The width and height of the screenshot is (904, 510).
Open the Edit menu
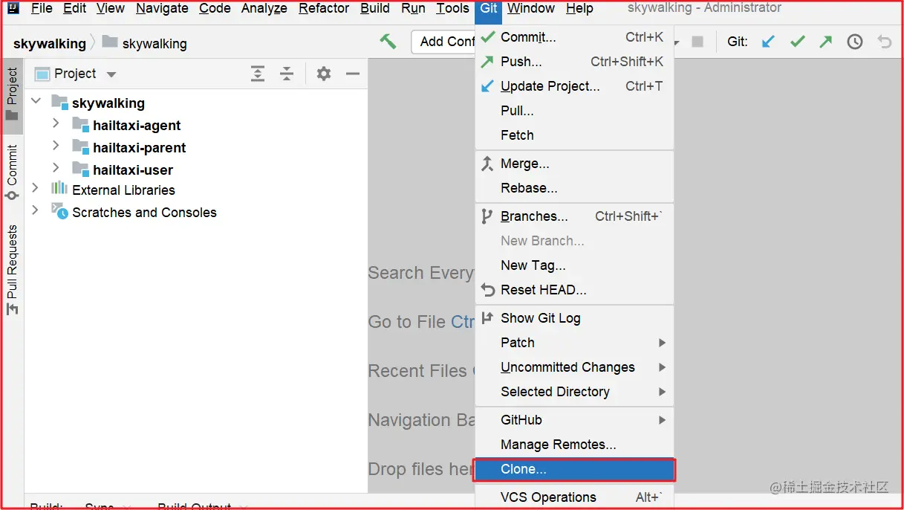pyautogui.click(x=74, y=9)
